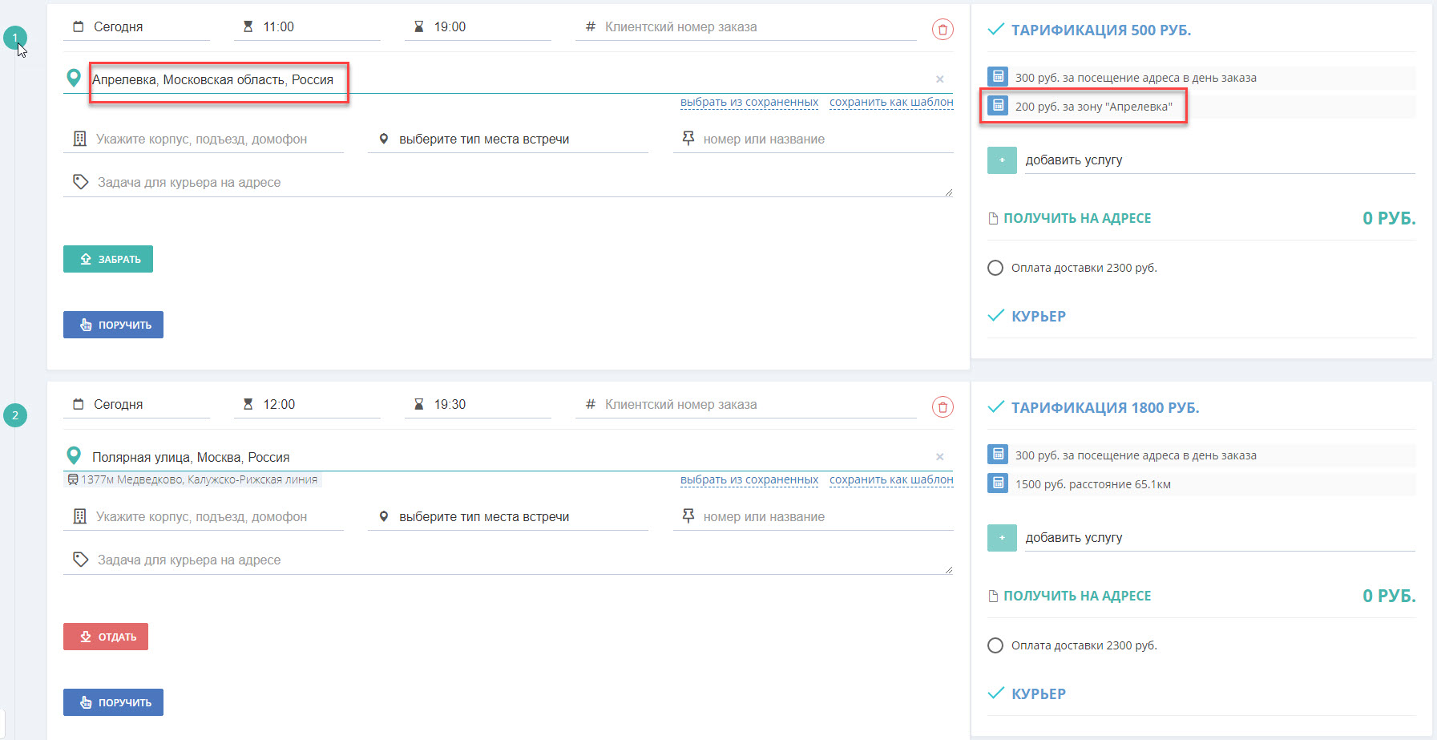The height and width of the screenshot is (740, 1437).
Task: Focus корпус, подъезд, домофон field in address 2
Action: [204, 517]
